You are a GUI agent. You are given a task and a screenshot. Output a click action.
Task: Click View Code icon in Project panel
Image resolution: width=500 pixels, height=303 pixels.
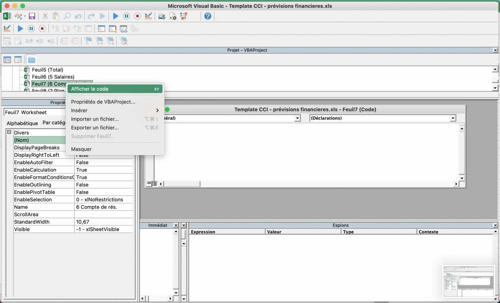point(7,60)
